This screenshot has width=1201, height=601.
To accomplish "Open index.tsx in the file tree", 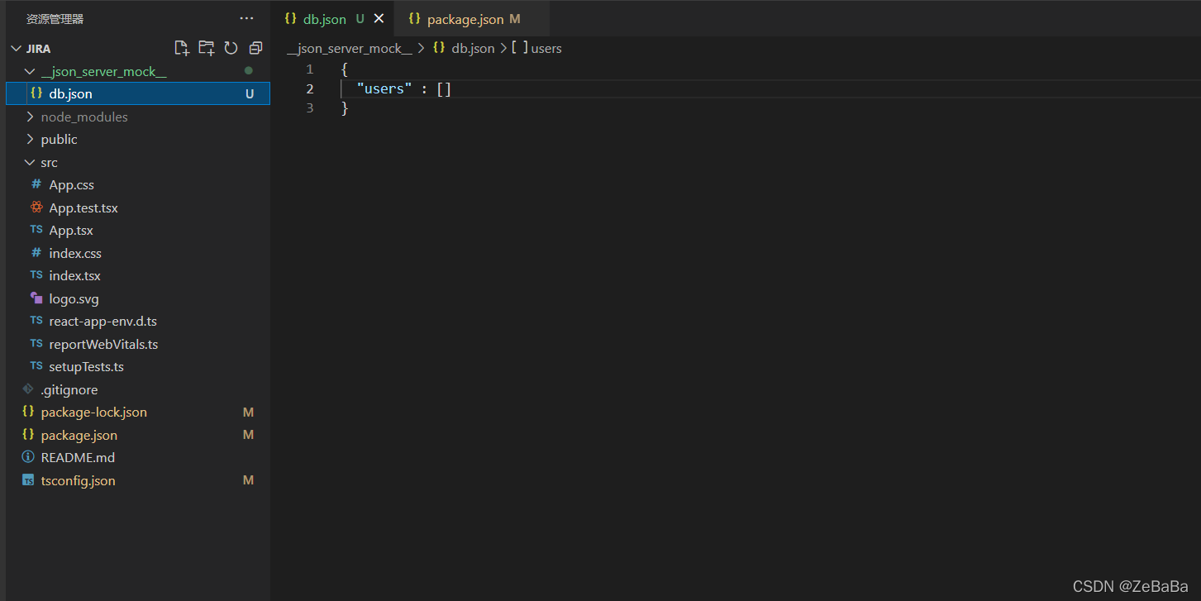I will (x=138, y=275).
